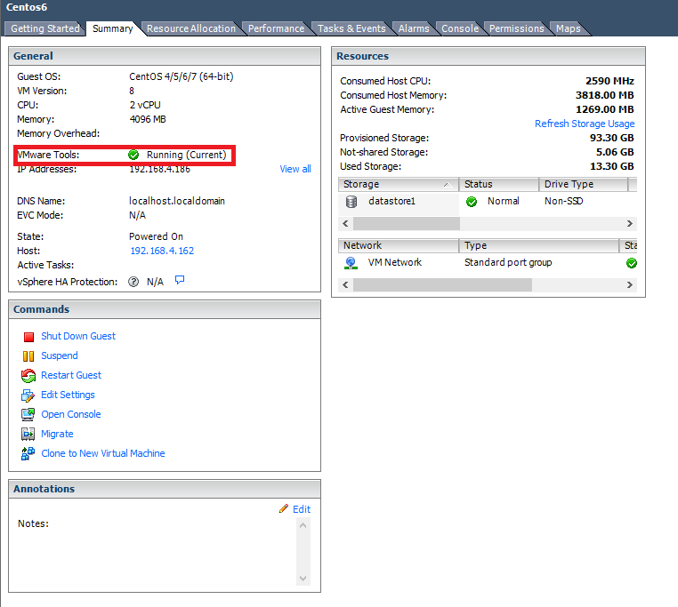Click the Edit Settings pencil icon

[x=28, y=395]
